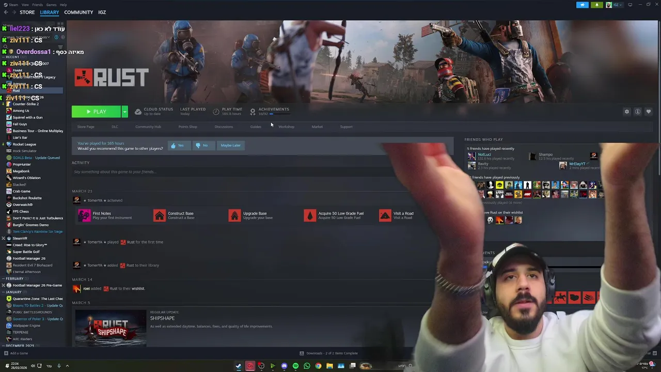Viewport: 661px width, 372px height.
Task: Open the Points Shop tab
Action: (187, 127)
